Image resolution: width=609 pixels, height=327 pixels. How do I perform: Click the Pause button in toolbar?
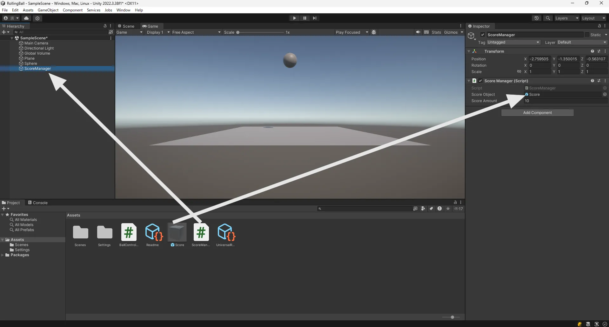pos(304,18)
